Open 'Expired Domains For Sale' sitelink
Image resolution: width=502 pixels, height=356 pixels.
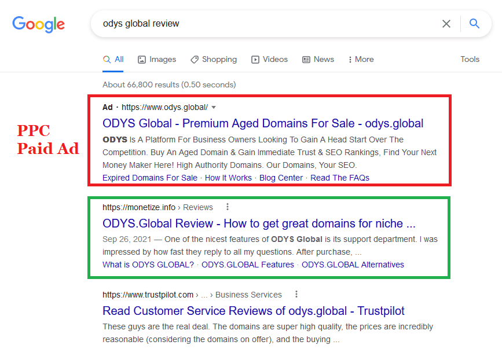click(150, 178)
